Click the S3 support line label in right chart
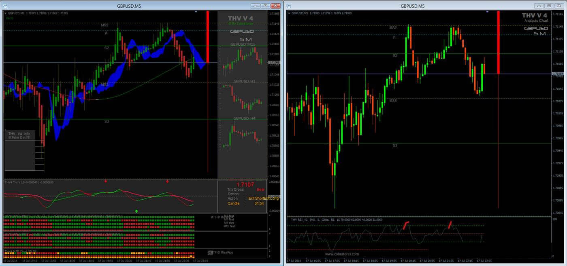The height and width of the screenshot is (266, 567). click(395, 145)
